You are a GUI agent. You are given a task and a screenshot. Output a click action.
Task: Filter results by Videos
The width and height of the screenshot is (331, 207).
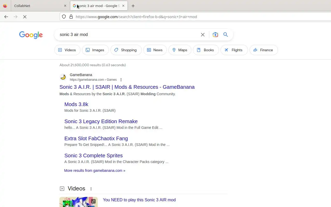(67, 50)
